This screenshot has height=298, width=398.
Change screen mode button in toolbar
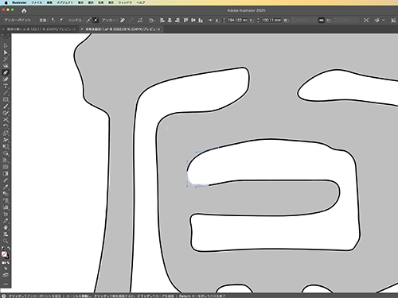coord(6,275)
